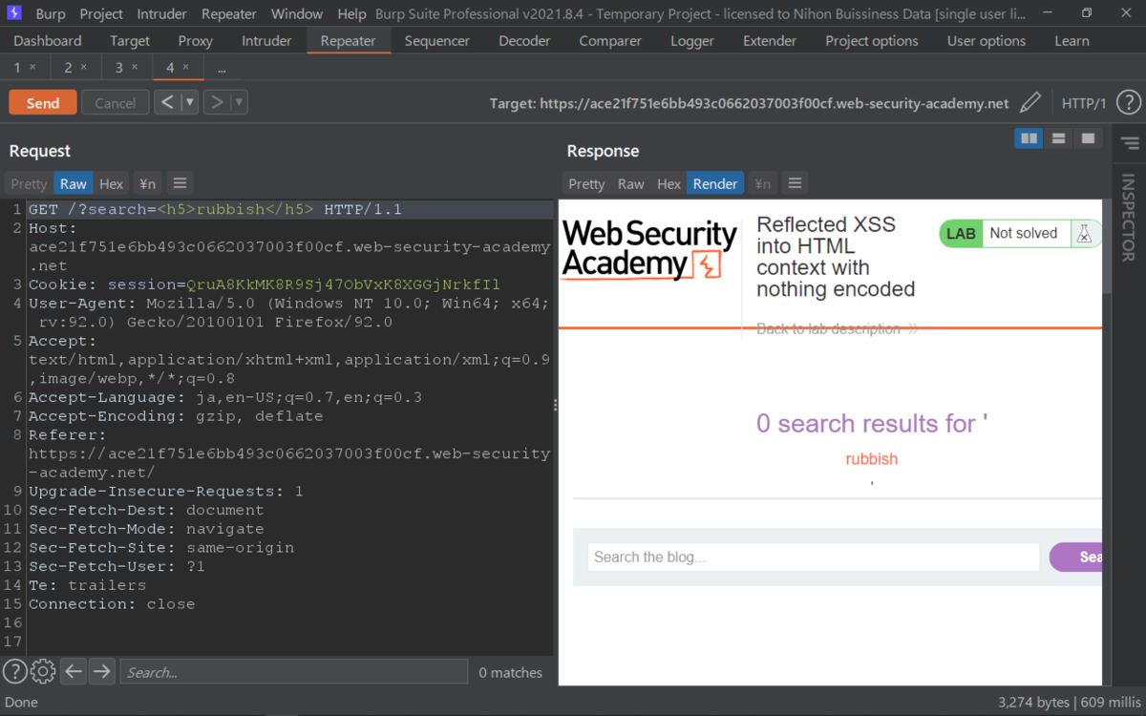Switch response view to Hex
The image size is (1146, 716).
tap(669, 184)
